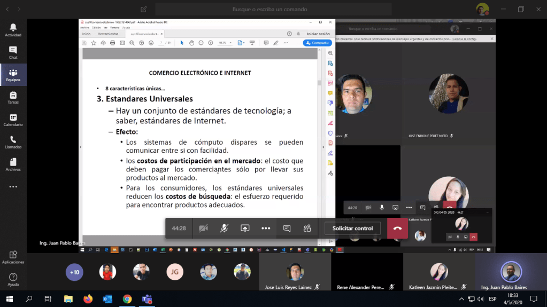Open the Chat section in sidebar

coord(13,52)
